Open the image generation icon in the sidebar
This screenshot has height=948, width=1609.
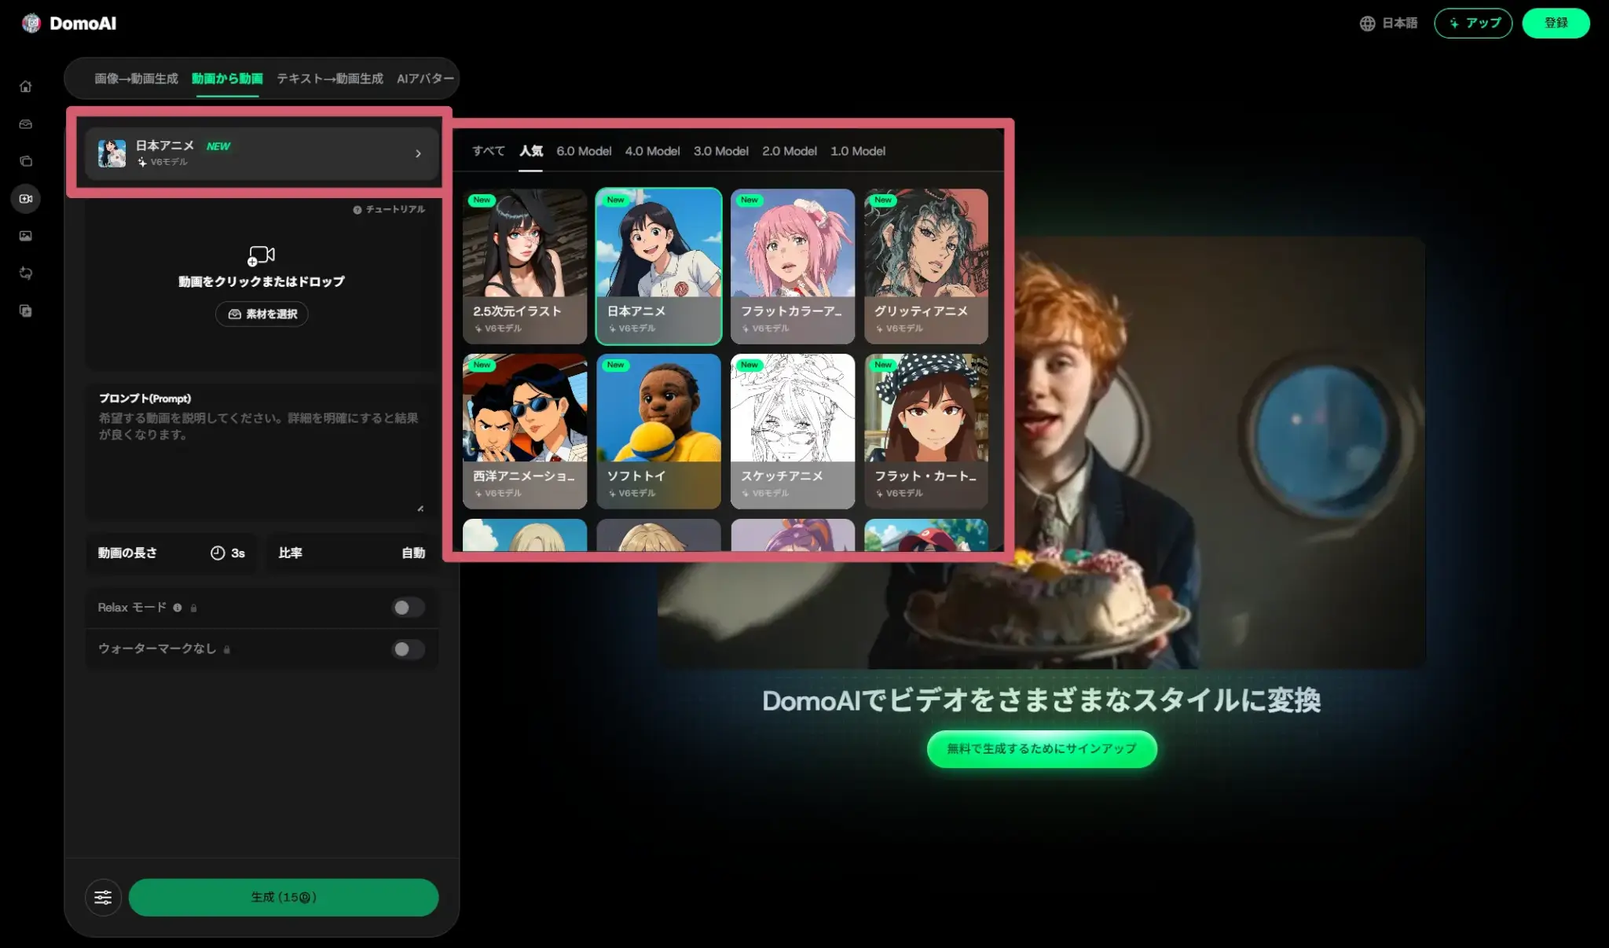point(26,236)
